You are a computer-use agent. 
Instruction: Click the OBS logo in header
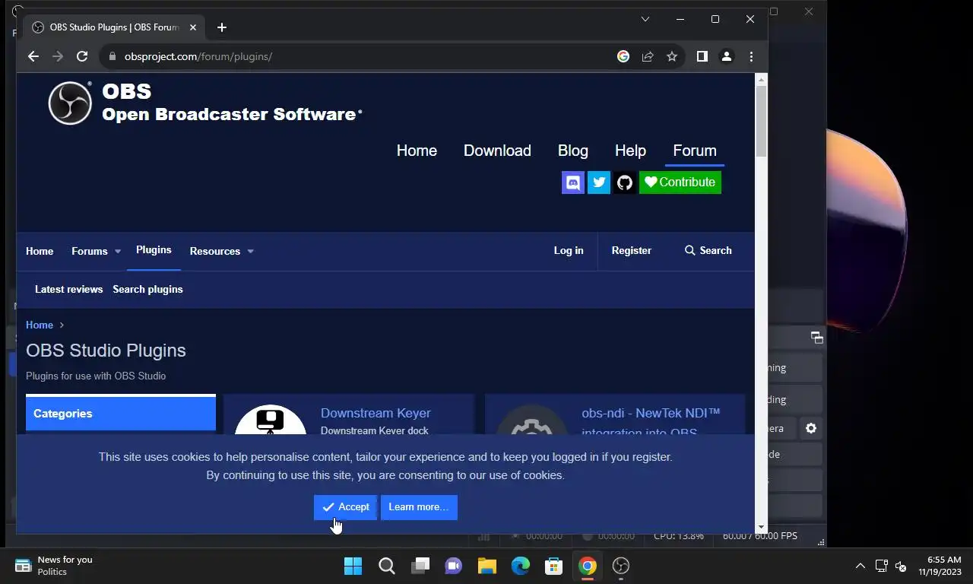pyautogui.click(x=70, y=103)
